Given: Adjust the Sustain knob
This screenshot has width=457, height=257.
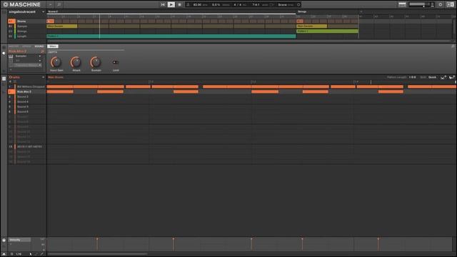Looking at the screenshot, I should tap(96, 62).
